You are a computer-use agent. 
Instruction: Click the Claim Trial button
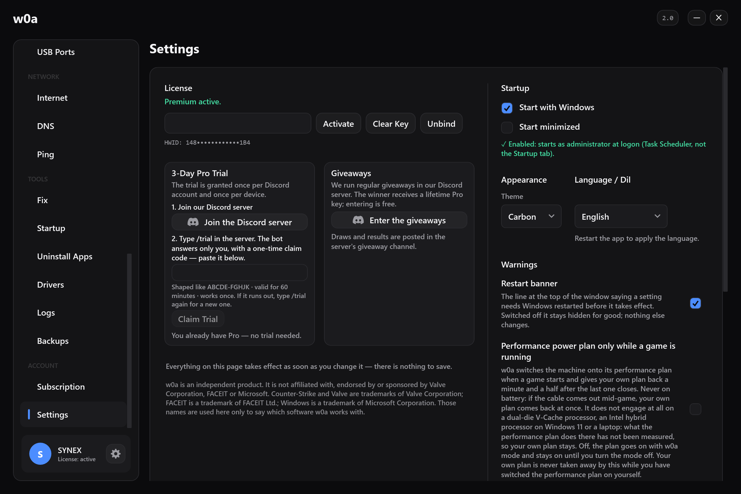(198, 319)
